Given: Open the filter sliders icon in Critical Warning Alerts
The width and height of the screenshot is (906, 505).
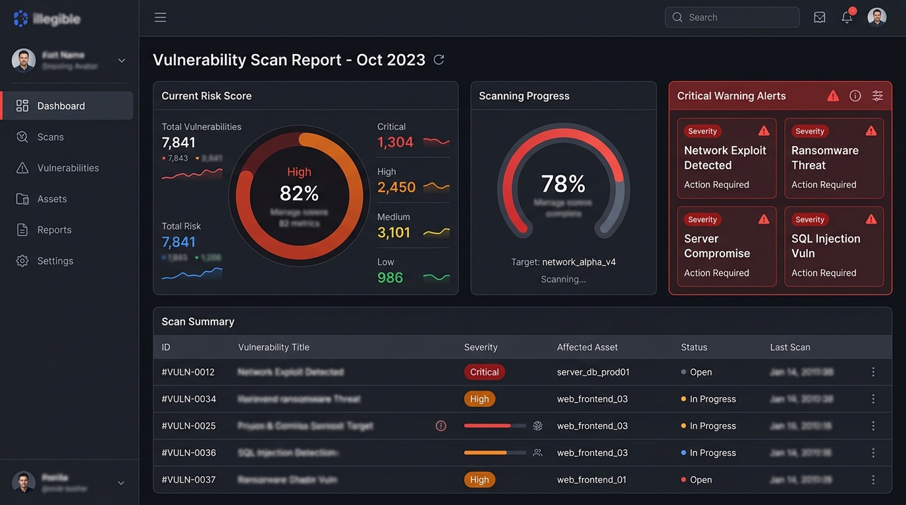Looking at the screenshot, I should (878, 96).
